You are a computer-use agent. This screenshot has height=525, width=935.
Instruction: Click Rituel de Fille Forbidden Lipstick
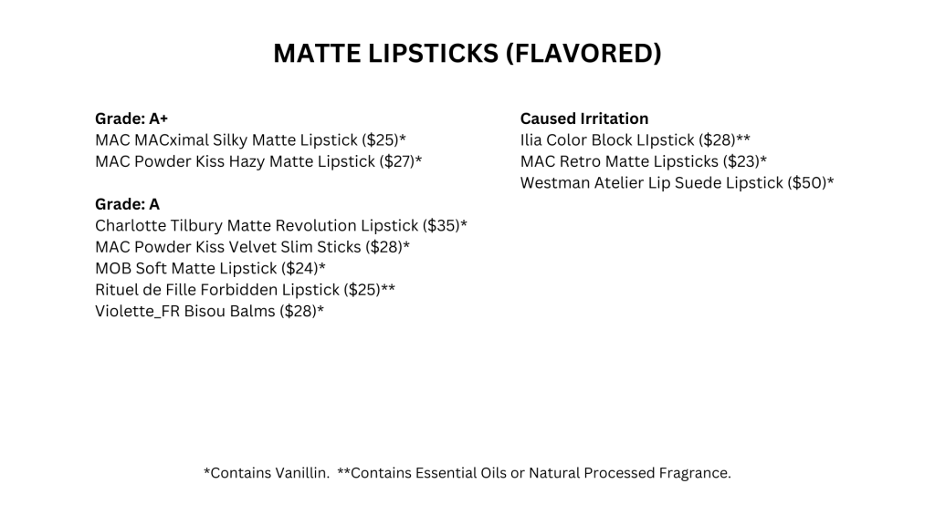pyautogui.click(x=217, y=290)
